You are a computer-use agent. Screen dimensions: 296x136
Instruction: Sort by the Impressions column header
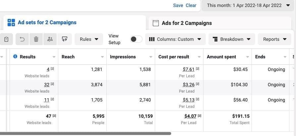[x=123, y=57]
